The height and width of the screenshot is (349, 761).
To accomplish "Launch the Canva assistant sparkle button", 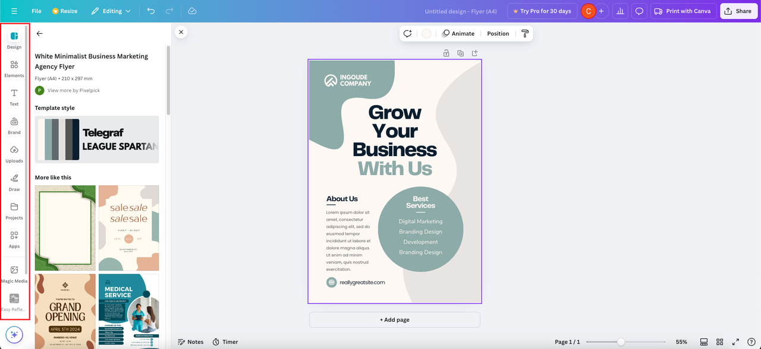I will coord(14,335).
